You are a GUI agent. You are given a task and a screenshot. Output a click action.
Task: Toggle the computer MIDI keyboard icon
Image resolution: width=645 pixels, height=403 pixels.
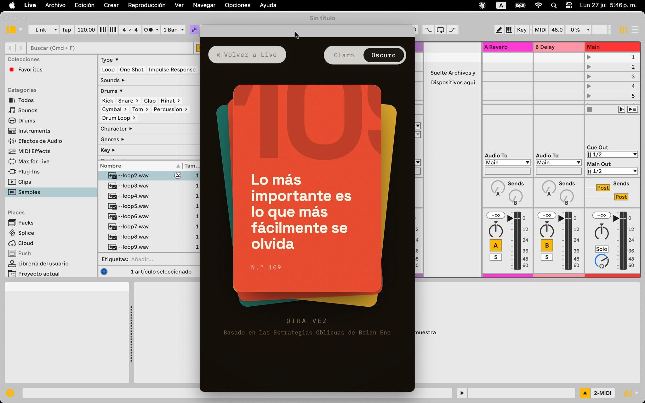509,30
